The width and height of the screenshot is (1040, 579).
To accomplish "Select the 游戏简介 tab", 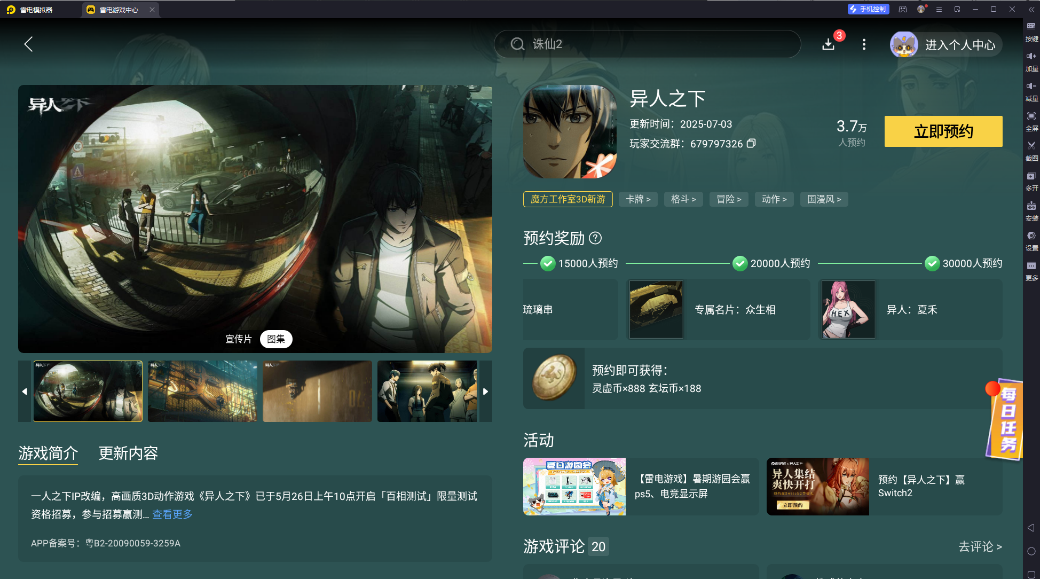I will pyautogui.click(x=48, y=453).
